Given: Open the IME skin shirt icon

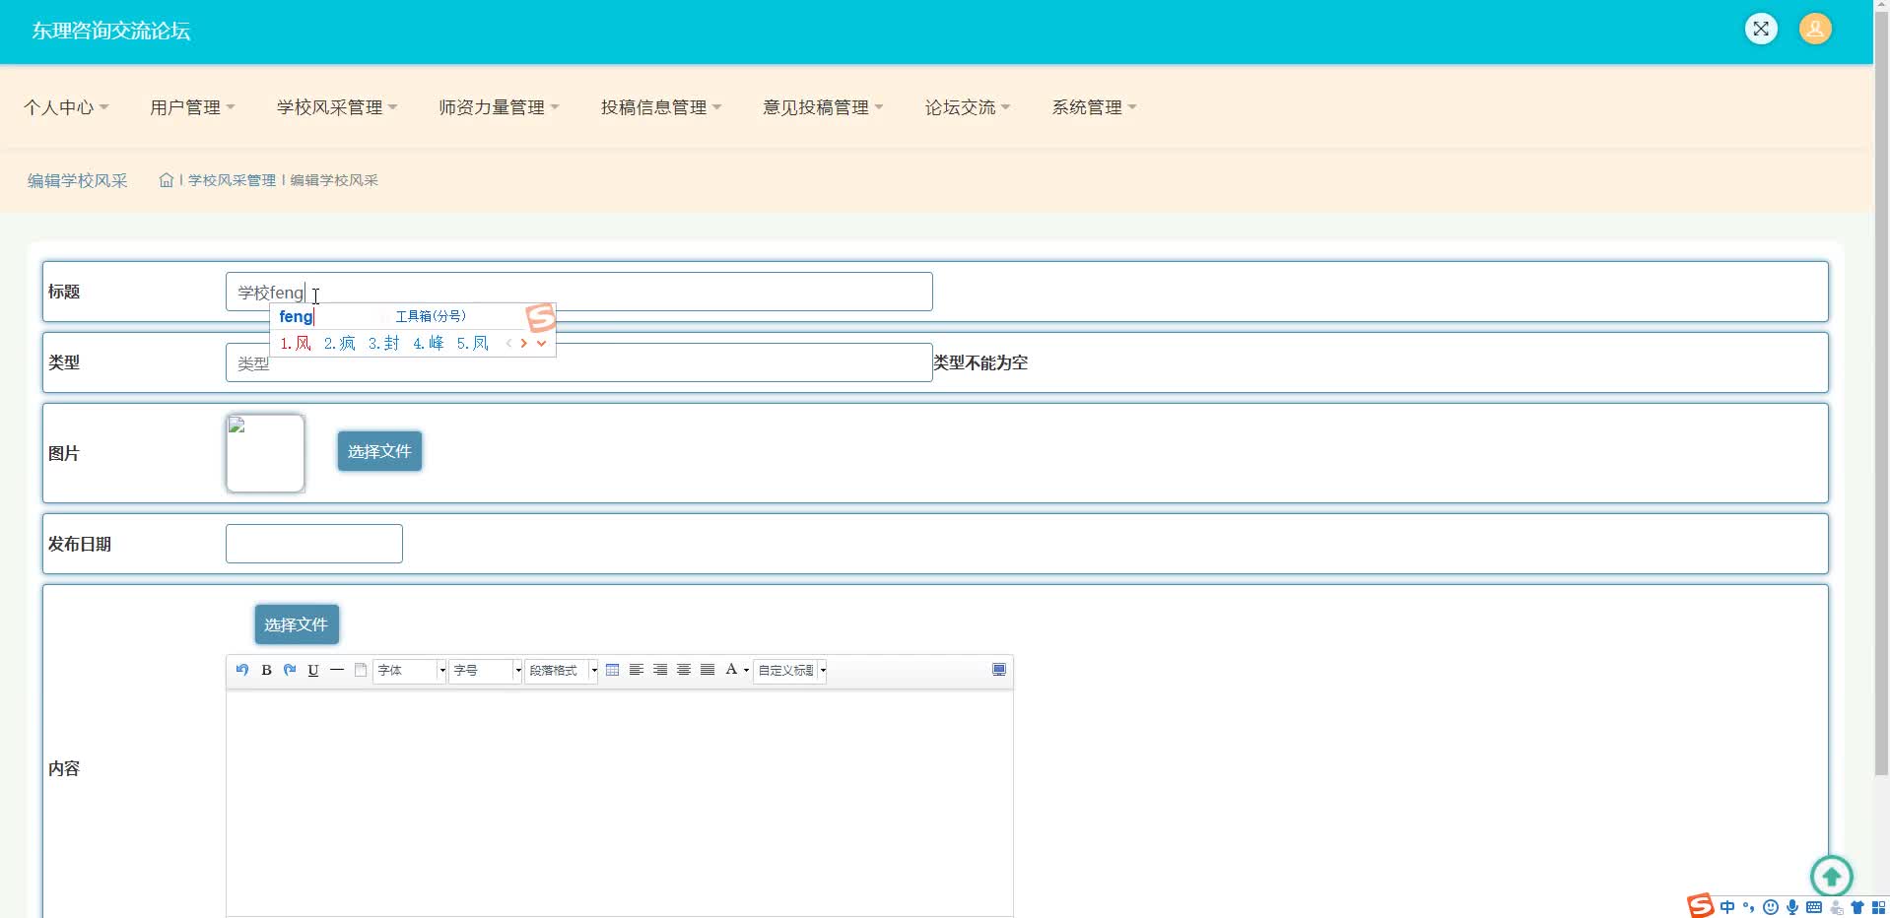Looking at the screenshot, I should pos(1857,907).
